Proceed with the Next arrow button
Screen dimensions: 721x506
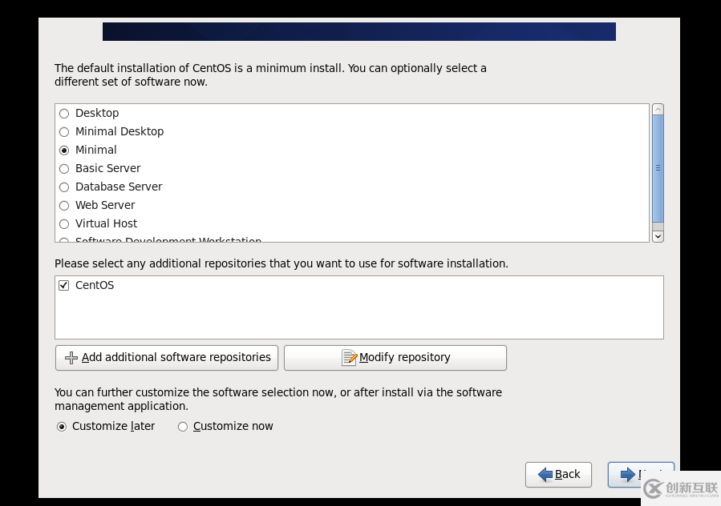pos(641,474)
